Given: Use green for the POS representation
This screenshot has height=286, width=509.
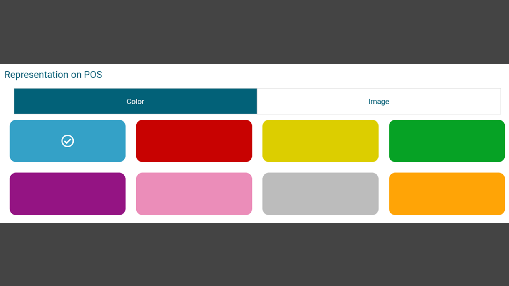Looking at the screenshot, I should pyautogui.click(x=447, y=141).
